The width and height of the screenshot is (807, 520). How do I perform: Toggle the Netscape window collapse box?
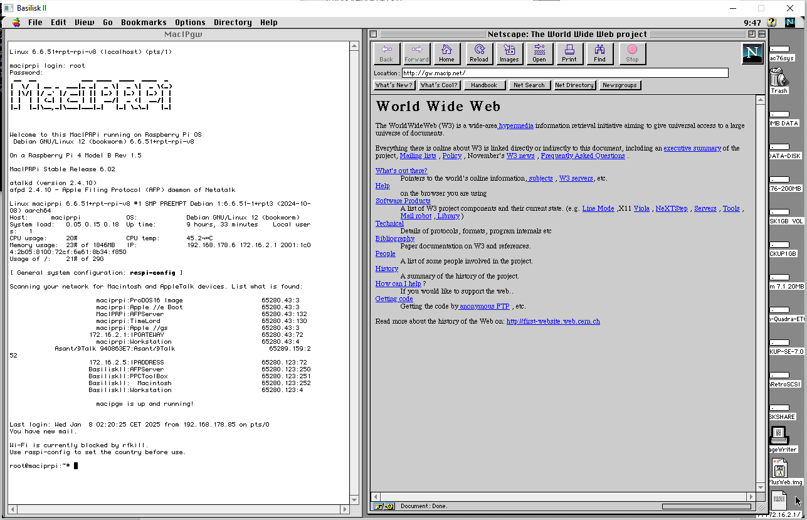click(762, 34)
